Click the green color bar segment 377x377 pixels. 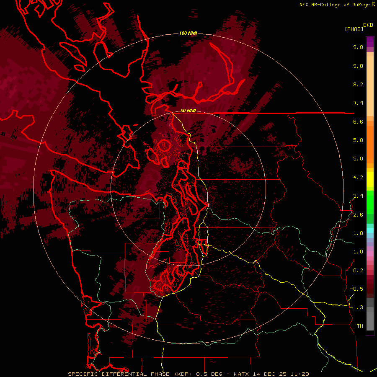370,202
